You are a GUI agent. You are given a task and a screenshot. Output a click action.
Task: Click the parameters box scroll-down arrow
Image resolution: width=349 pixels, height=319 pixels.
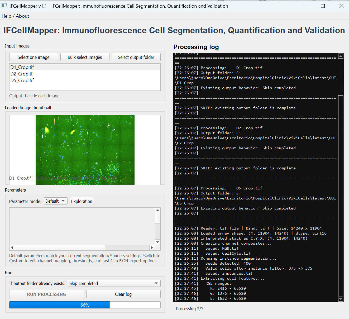coord(158,242)
